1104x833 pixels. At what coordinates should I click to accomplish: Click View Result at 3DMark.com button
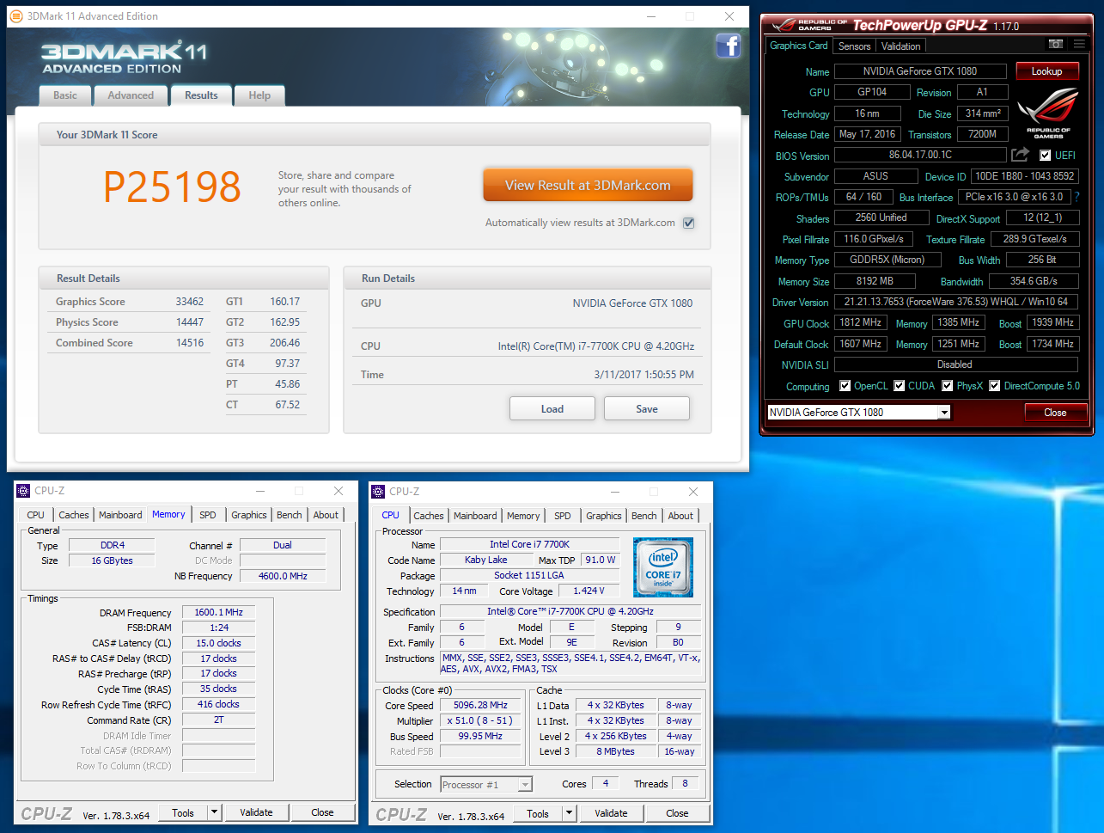point(588,185)
